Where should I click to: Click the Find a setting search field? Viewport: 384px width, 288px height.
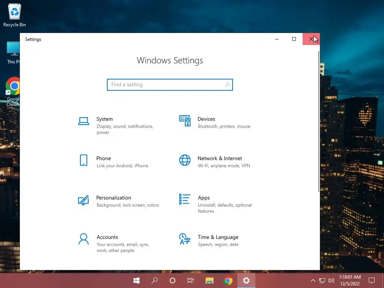[x=170, y=84]
